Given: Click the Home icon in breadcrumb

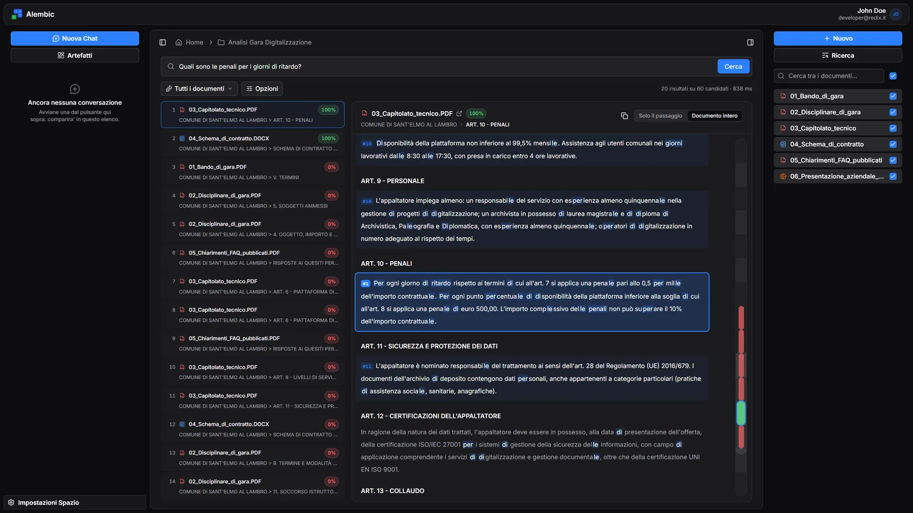Looking at the screenshot, I should (x=179, y=42).
